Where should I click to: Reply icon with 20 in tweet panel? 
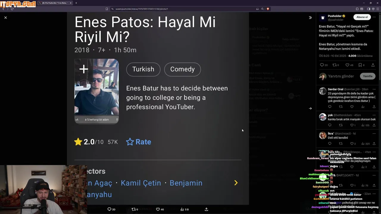[x=324, y=65]
